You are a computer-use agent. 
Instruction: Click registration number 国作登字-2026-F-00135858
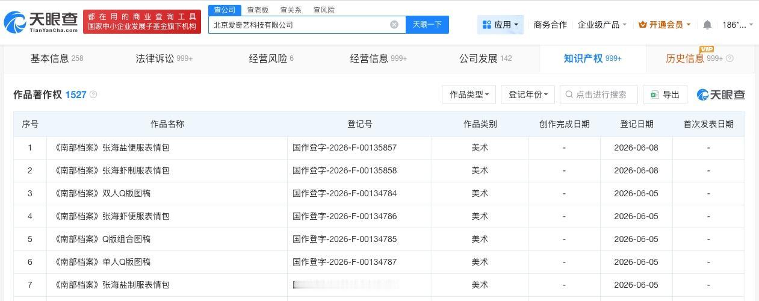tap(345, 170)
